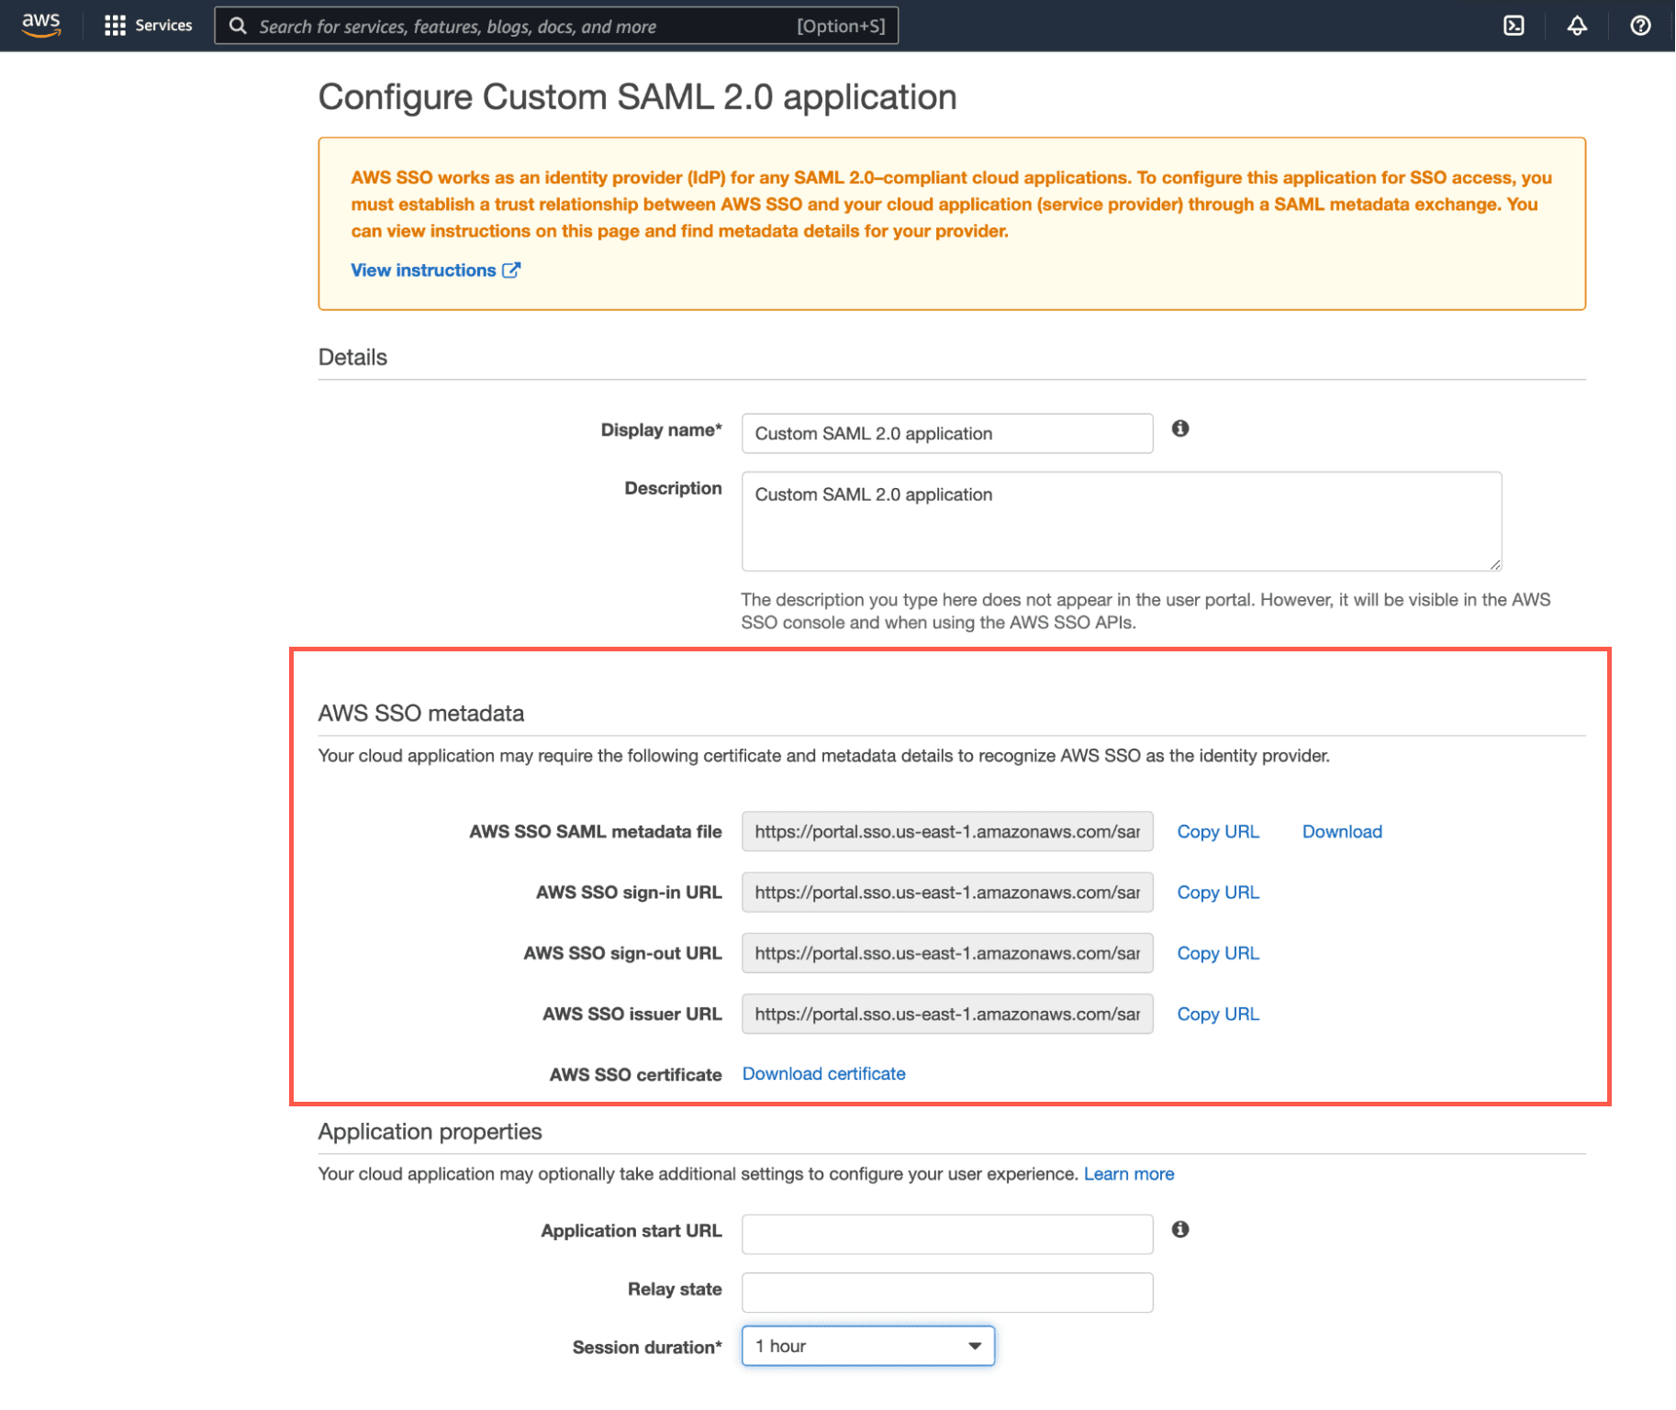This screenshot has height=1410, width=1676.
Task: Click Download certificate link
Action: 823,1073
